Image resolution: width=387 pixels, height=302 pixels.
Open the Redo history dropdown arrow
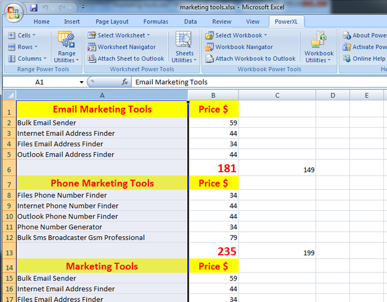tap(70, 8)
